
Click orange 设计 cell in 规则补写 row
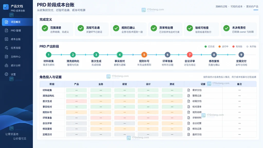(148, 112)
